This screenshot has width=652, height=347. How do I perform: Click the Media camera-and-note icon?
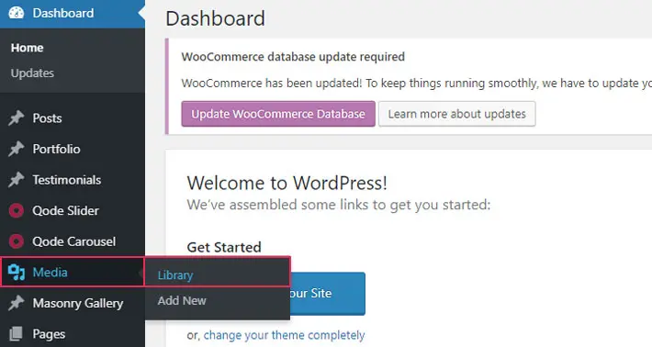(x=17, y=273)
